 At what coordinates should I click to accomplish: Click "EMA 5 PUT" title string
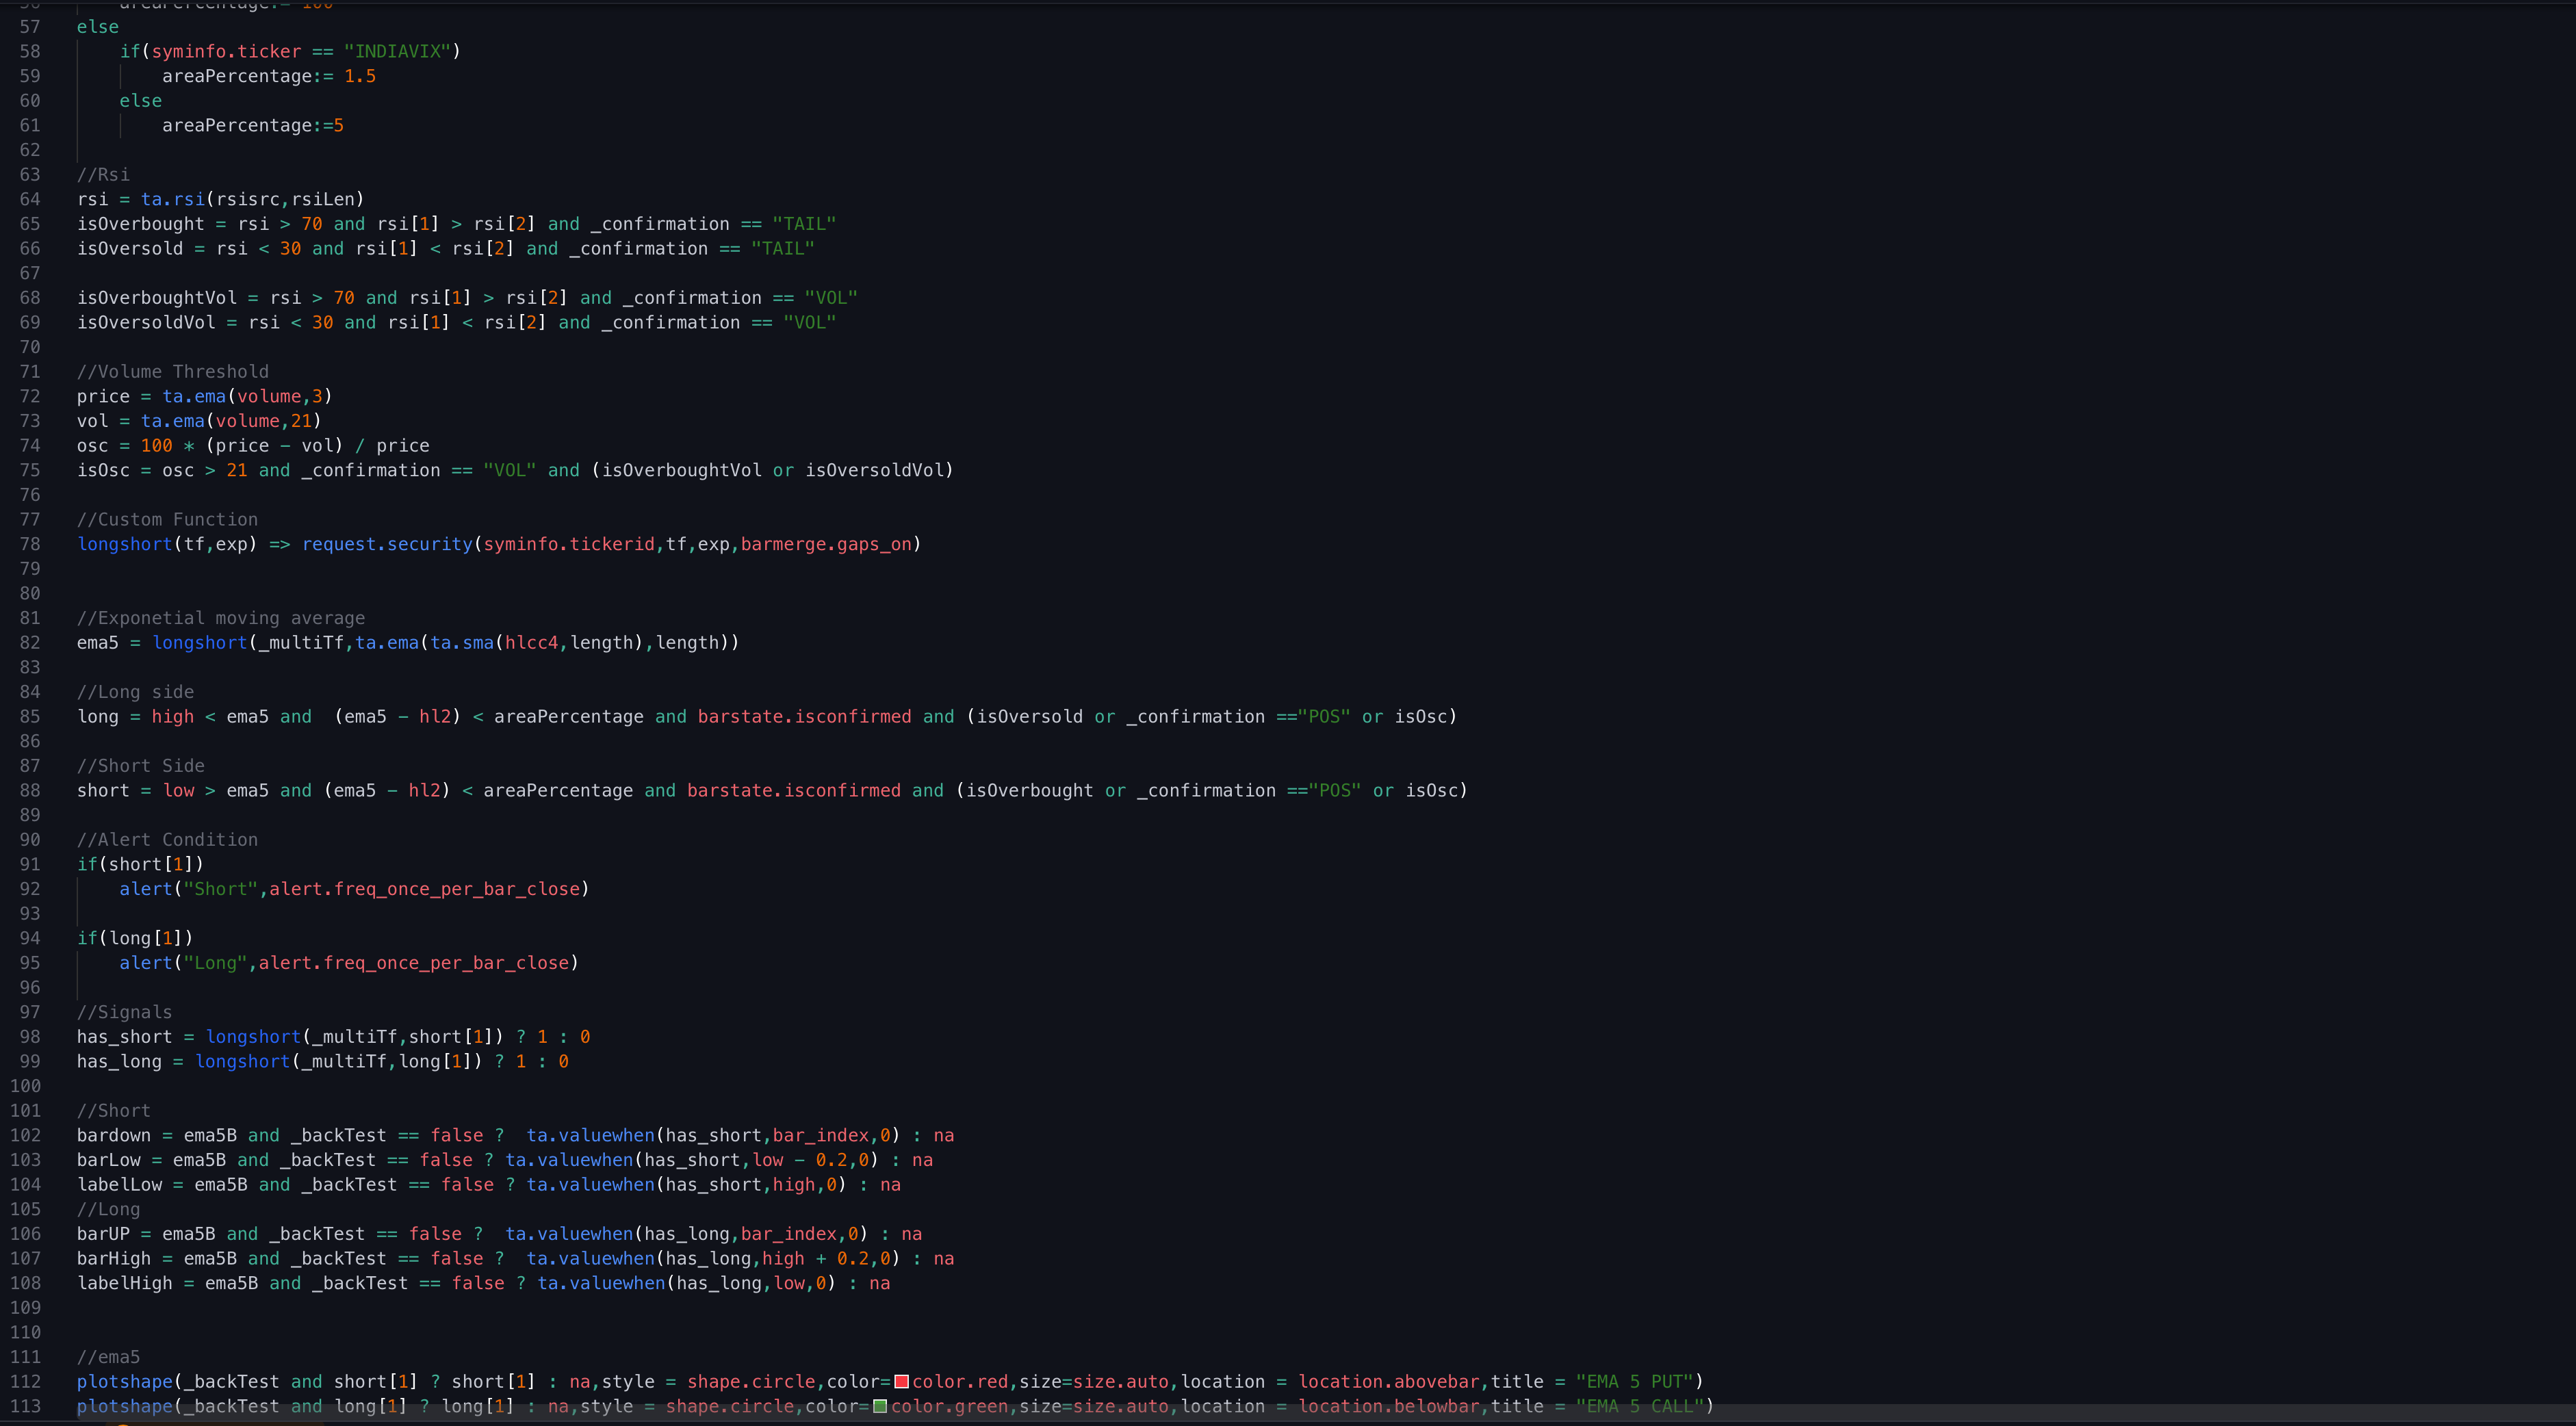pos(1635,1381)
